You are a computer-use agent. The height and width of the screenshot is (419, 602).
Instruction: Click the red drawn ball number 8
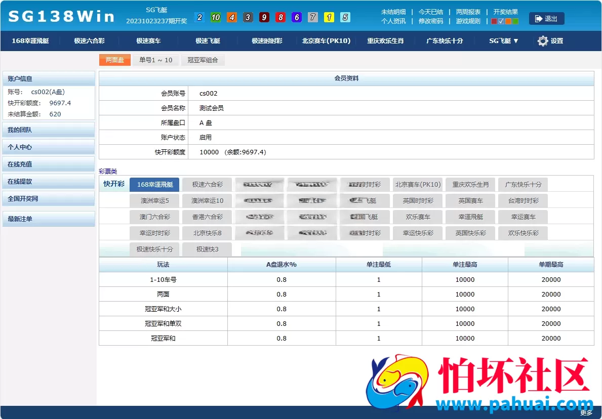[x=280, y=17]
